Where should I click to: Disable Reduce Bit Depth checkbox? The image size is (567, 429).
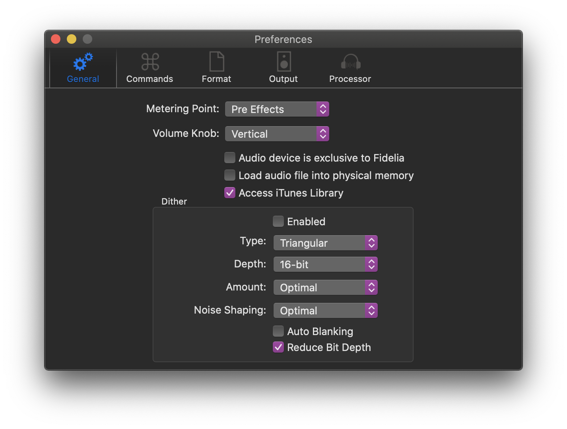[x=278, y=347]
